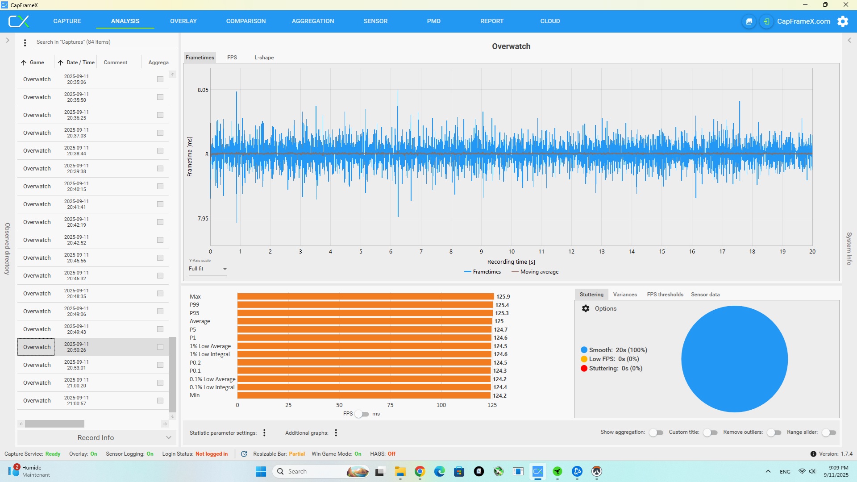Enable Remove outliers switch

pos(774,432)
